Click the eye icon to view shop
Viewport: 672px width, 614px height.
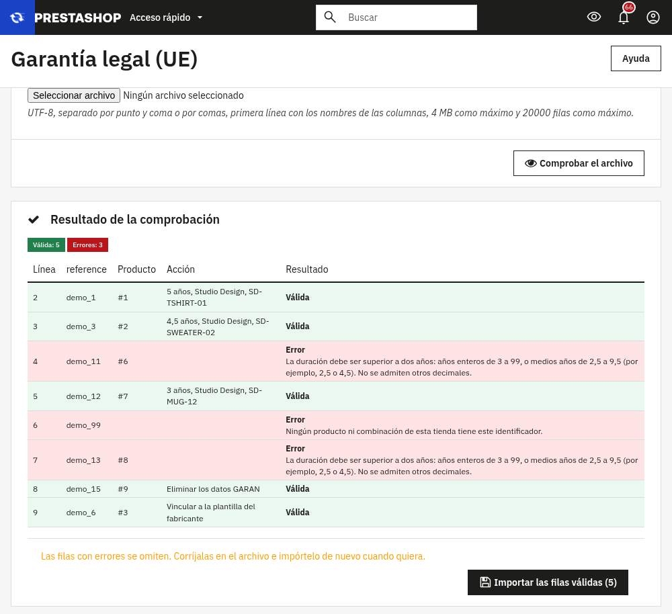point(593,17)
